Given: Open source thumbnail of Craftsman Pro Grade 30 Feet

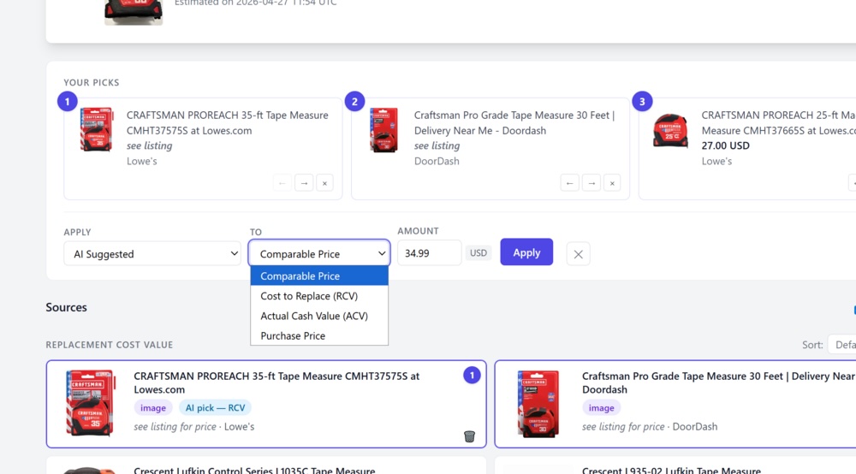Looking at the screenshot, I should tap(538, 404).
